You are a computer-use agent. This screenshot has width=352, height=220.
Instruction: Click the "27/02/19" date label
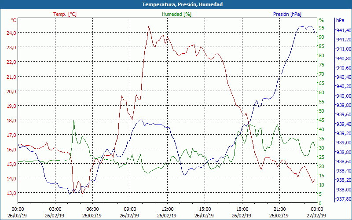pos(316,216)
